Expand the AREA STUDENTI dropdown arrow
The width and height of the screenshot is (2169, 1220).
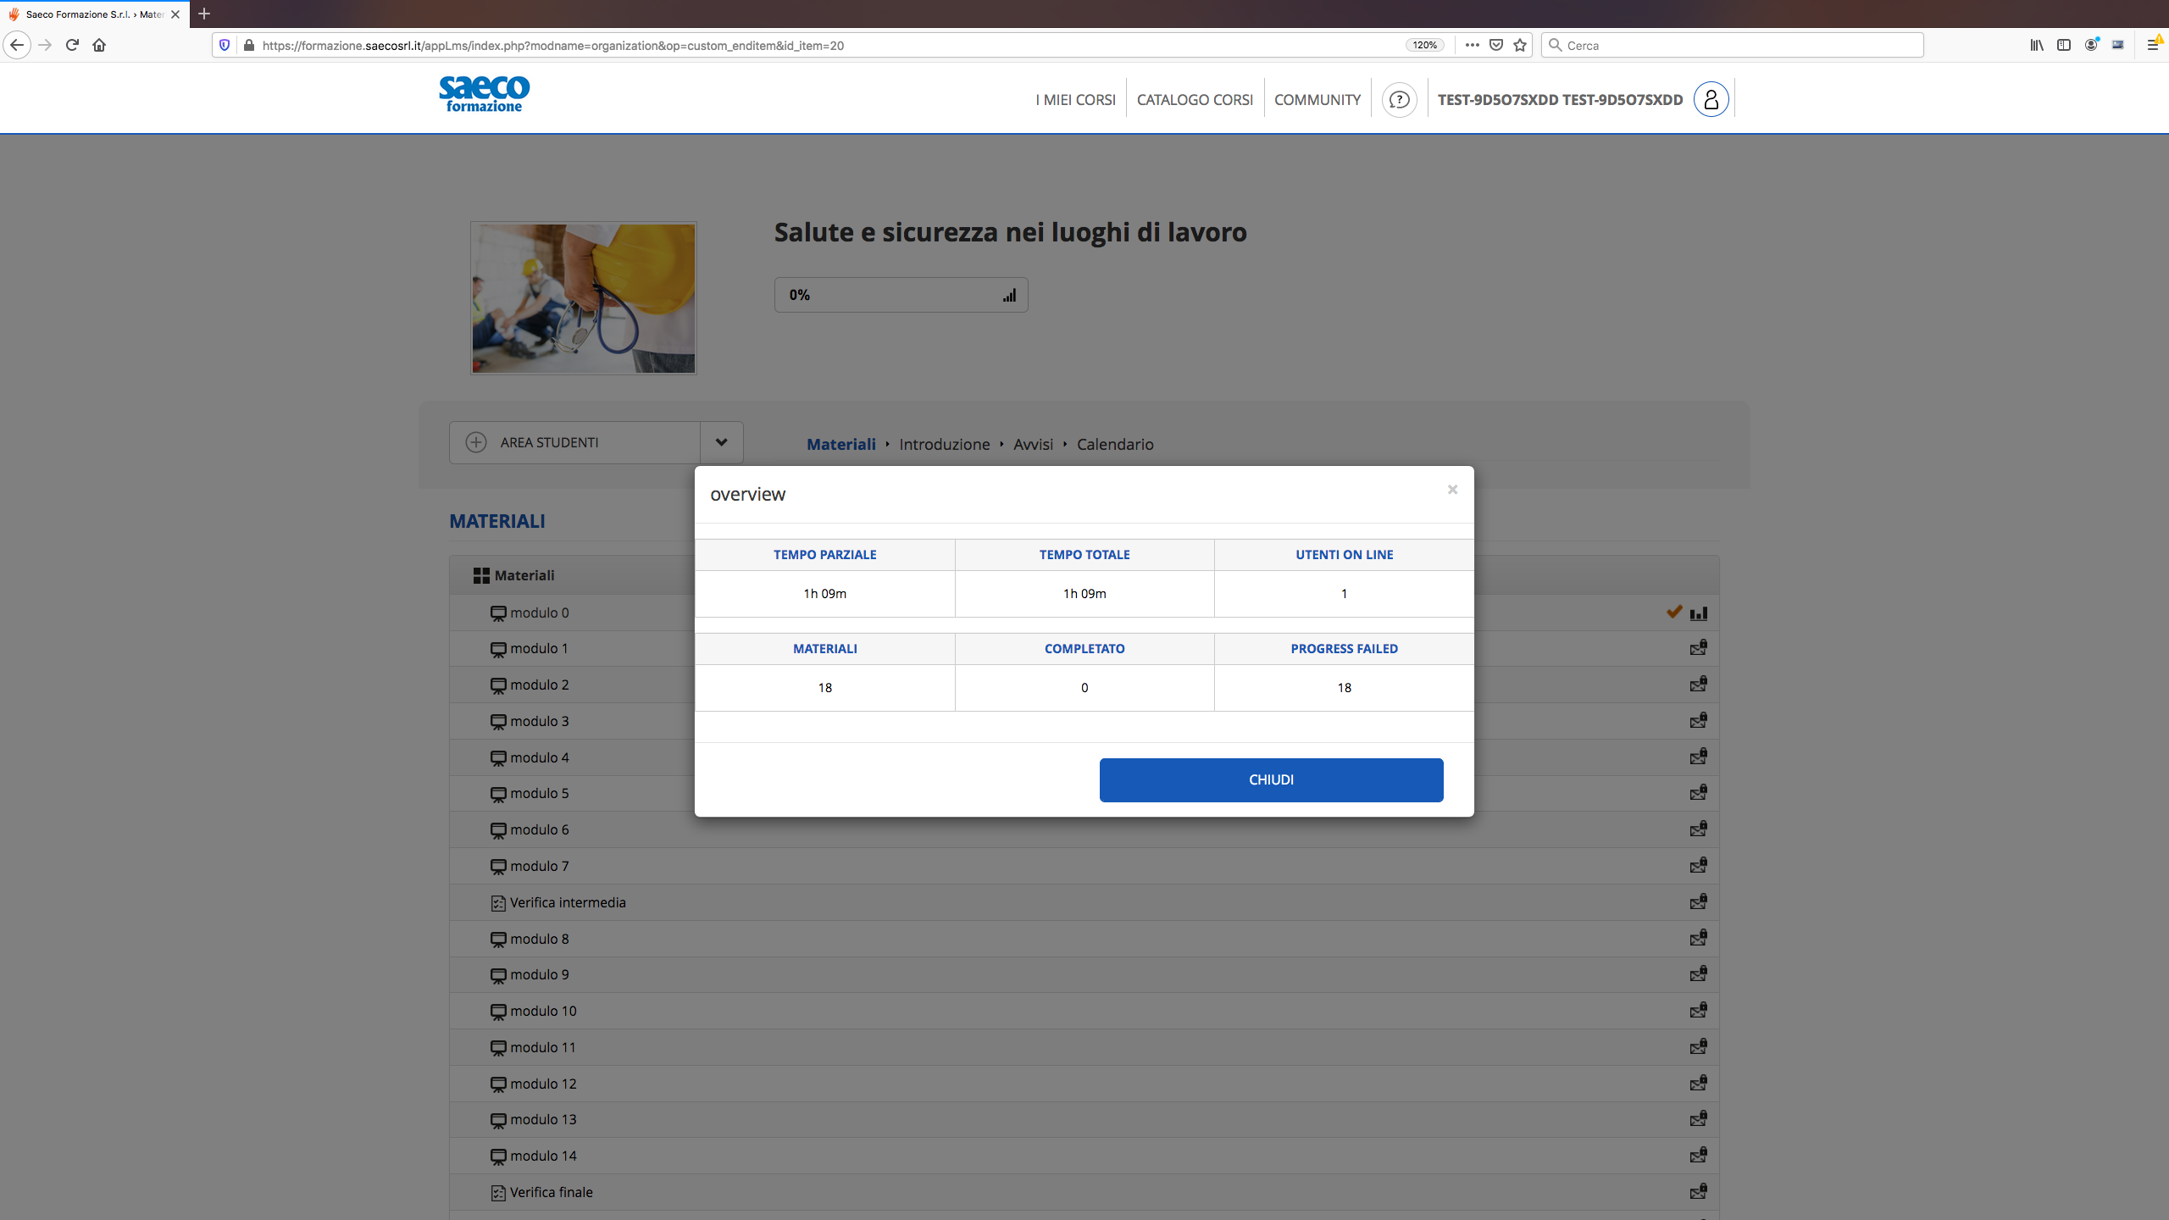(x=721, y=442)
